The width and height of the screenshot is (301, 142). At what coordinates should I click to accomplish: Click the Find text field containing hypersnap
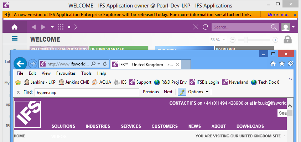point(87,92)
